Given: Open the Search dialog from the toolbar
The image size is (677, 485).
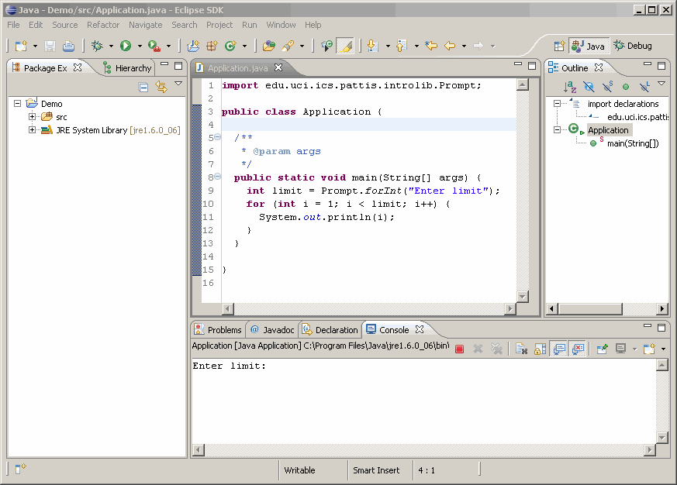Looking at the screenshot, I should pos(289,46).
